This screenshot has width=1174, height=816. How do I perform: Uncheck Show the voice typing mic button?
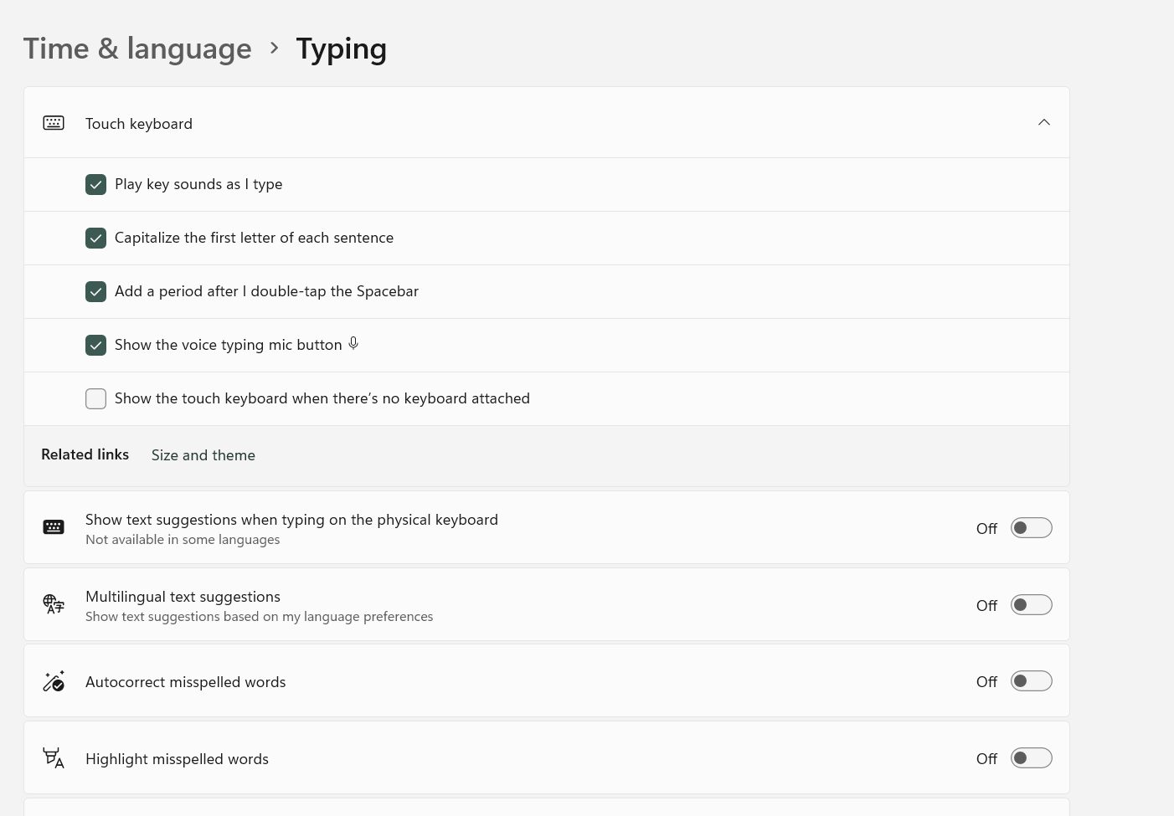(96, 346)
